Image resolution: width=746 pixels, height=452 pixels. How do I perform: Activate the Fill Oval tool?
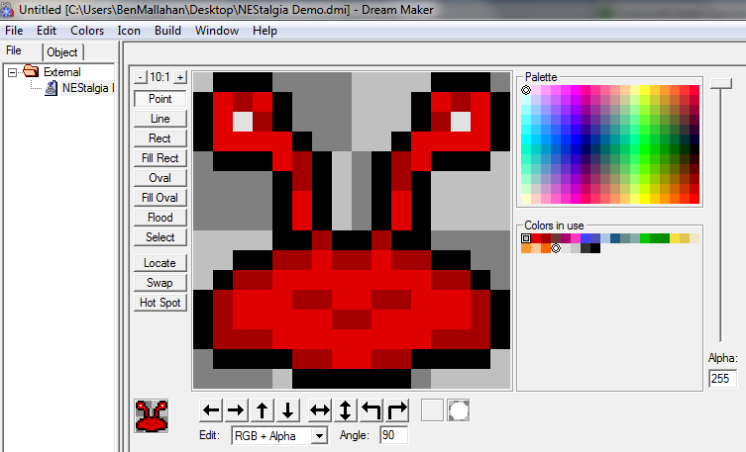click(160, 198)
